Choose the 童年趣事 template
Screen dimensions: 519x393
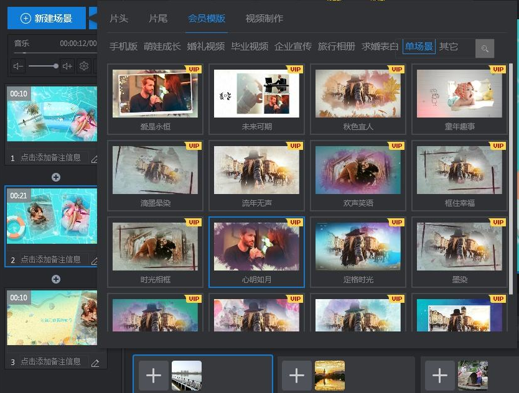[459, 99]
